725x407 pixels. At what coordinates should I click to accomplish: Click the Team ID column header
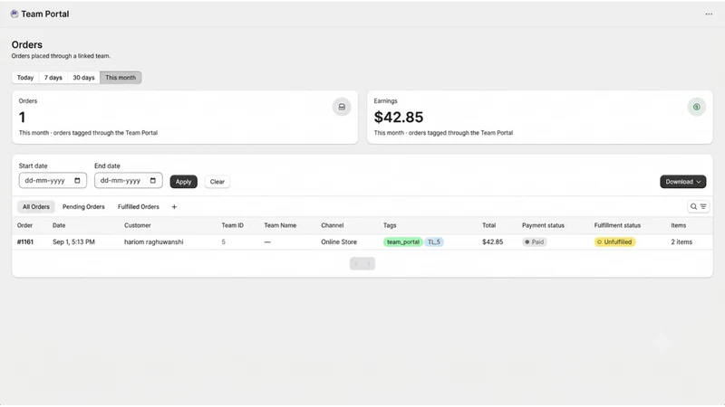233,225
